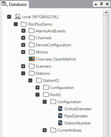Expand the DeviceConfiguration folder

(x=23, y=45)
